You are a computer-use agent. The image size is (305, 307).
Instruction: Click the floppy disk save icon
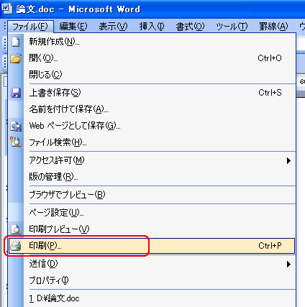pyautogui.click(x=16, y=93)
